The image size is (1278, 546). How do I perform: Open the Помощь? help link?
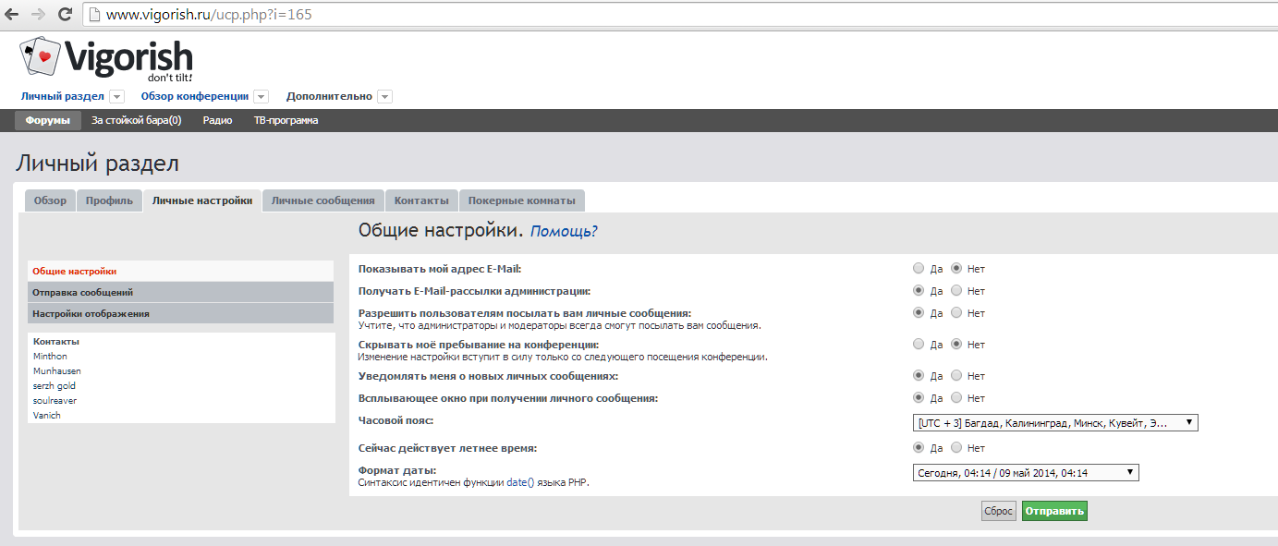[564, 231]
